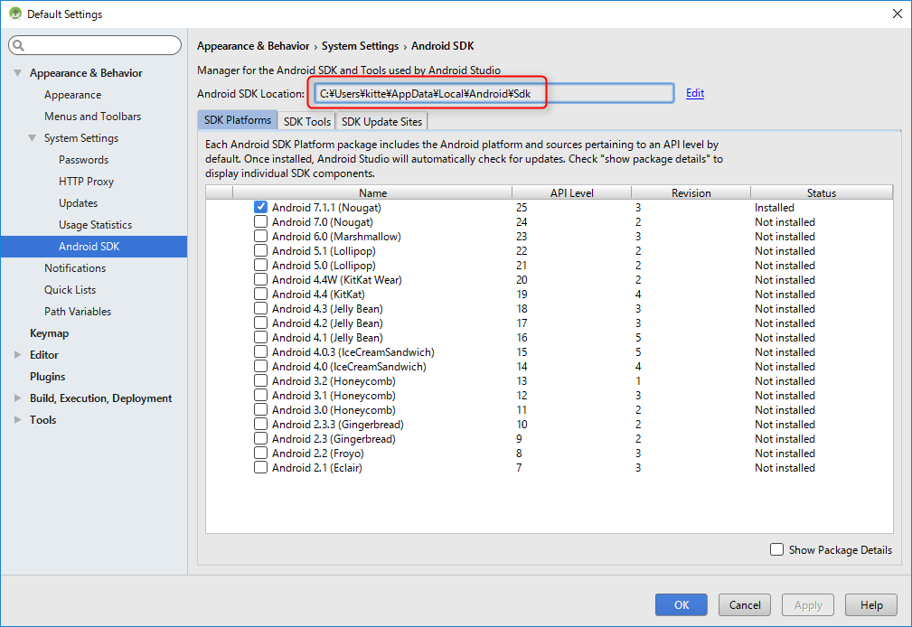
Task: Sort table by Name column header
Action: click(x=372, y=192)
